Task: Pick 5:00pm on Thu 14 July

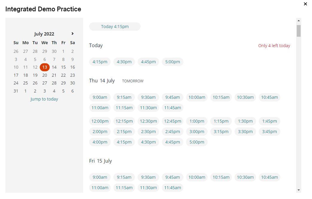Action: [197, 142]
